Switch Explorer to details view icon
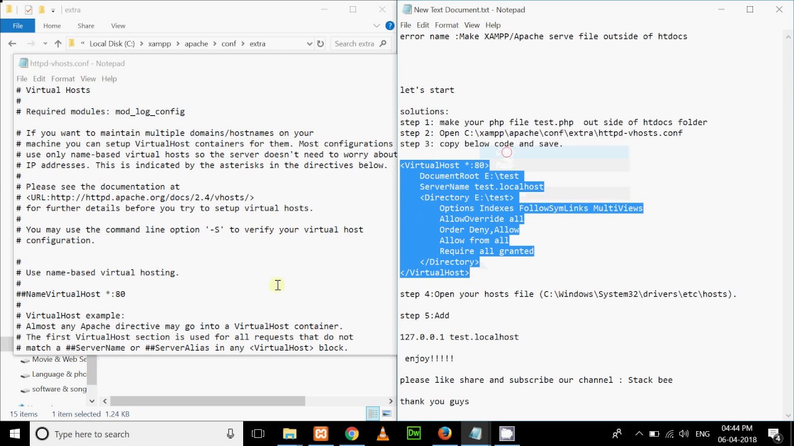Viewport: 794px width, 446px height. [x=373, y=414]
